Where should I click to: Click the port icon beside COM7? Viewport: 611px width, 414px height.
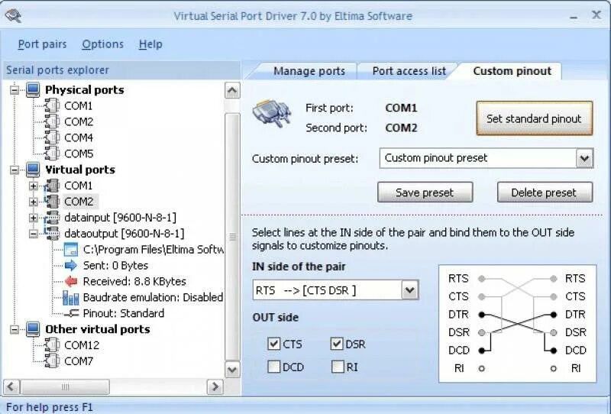click(x=52, y=361)
